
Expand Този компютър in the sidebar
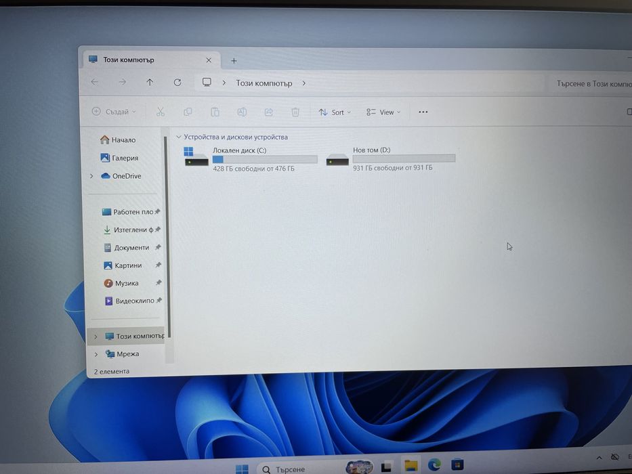(96, 337)
